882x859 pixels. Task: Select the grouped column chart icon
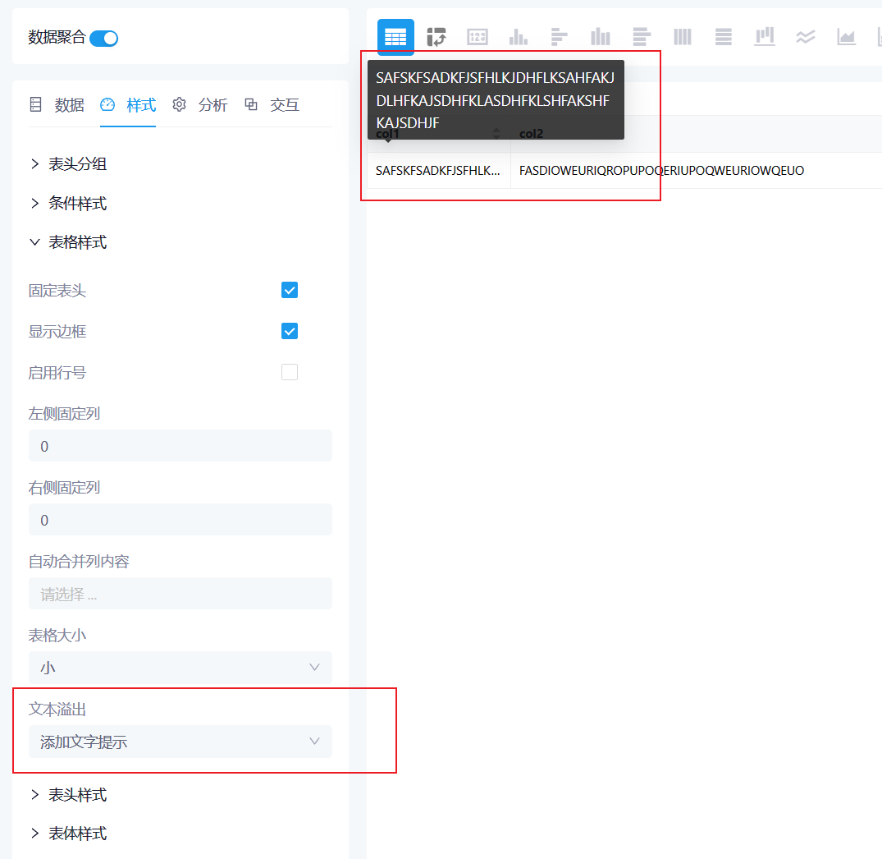point(600,36)
